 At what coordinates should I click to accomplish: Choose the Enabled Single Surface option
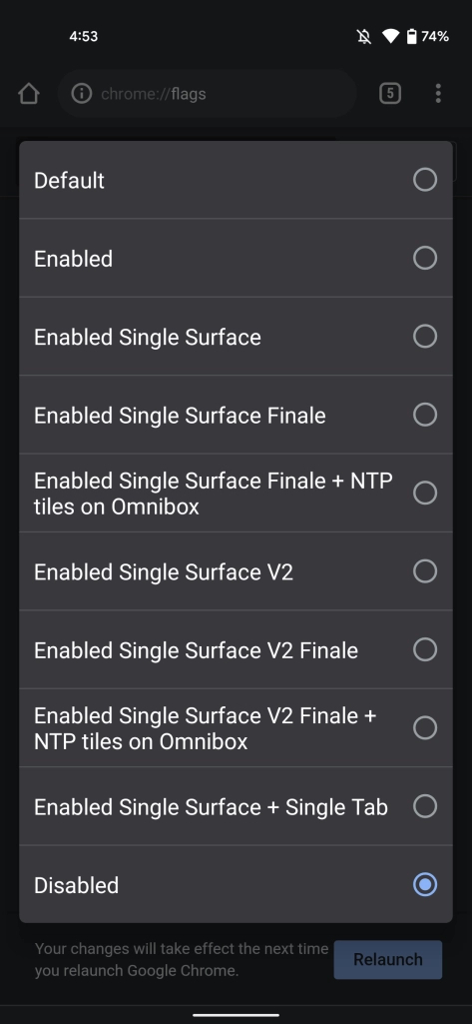tap(236, 337)
